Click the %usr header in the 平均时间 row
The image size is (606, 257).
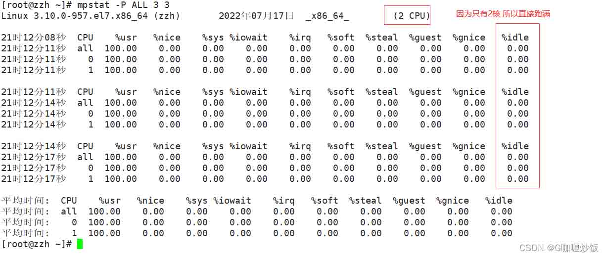(109, 201)
